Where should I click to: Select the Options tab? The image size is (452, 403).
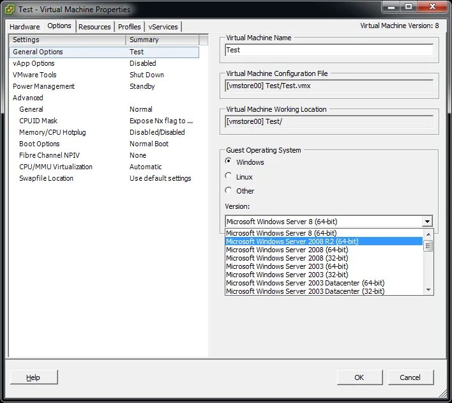click(x=59, y=26)
